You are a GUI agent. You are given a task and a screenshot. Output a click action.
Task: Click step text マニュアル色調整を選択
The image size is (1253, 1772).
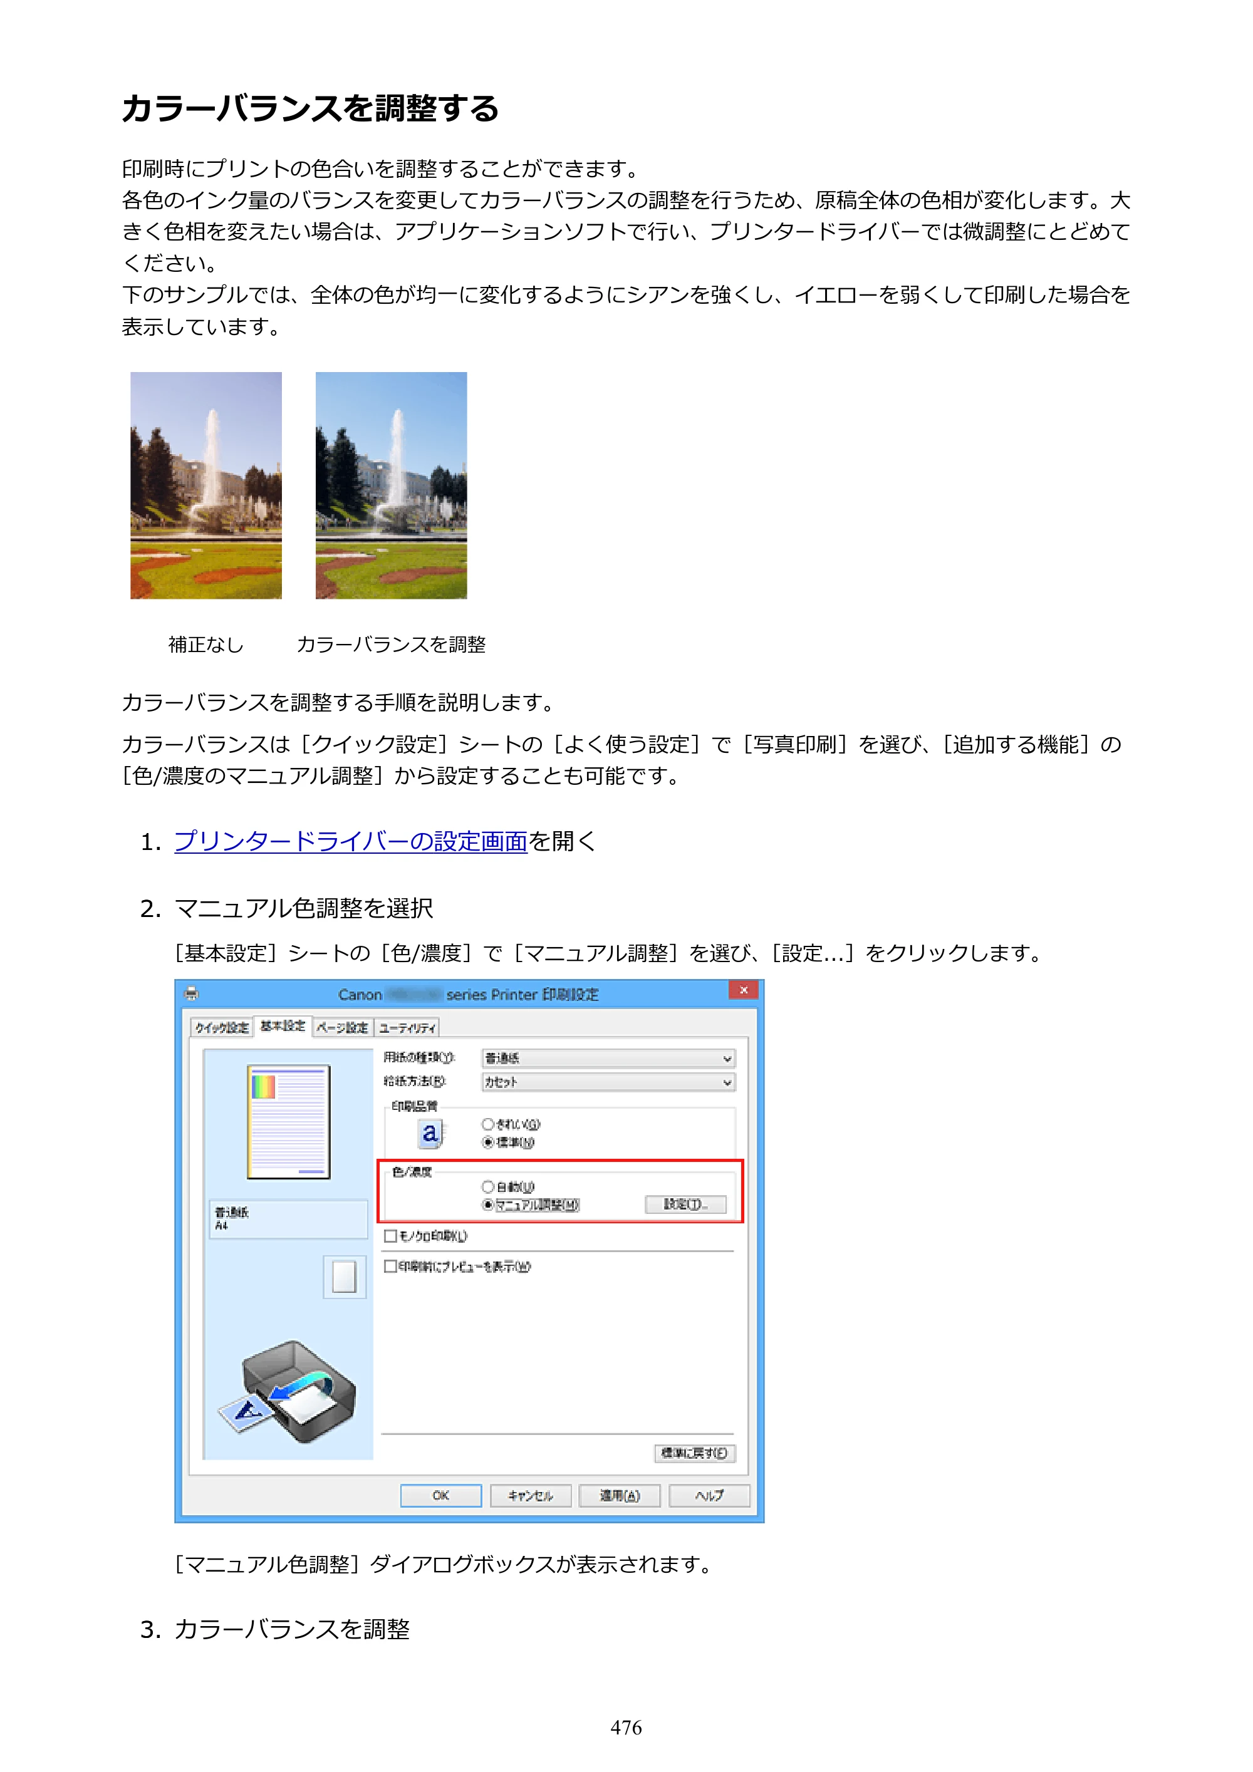pos(303,908)
